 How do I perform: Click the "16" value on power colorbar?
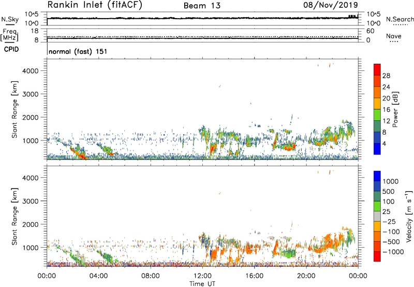(386, 110)
